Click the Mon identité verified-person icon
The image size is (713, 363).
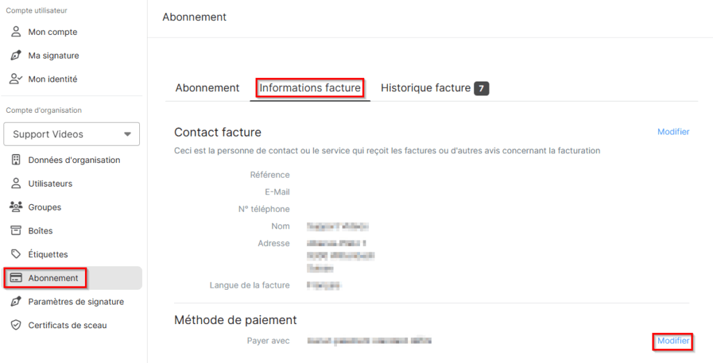tap(16, 79)
